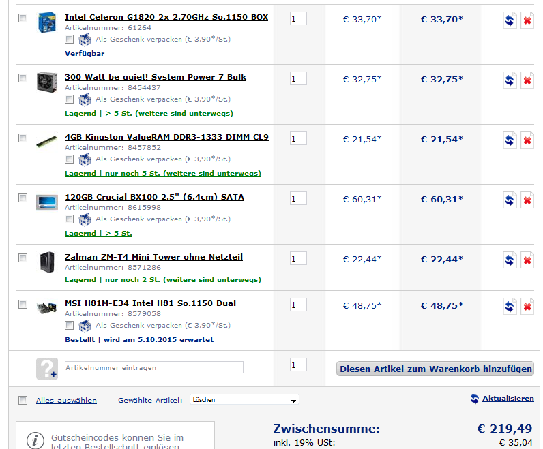Enable gift wrapping for be quiet! PSU

coord(70,99)
